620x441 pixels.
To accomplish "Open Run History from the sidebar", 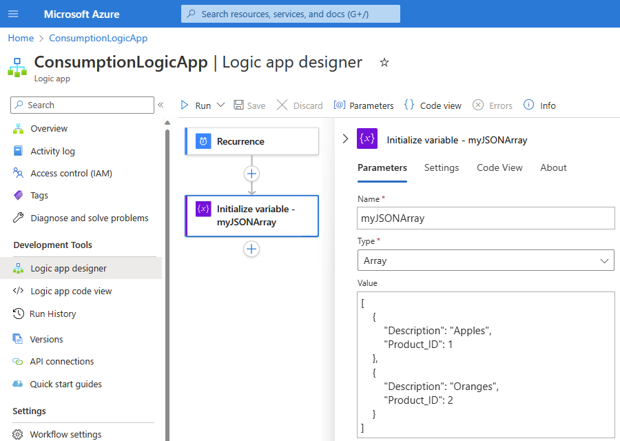I will (x=54, y=314).
